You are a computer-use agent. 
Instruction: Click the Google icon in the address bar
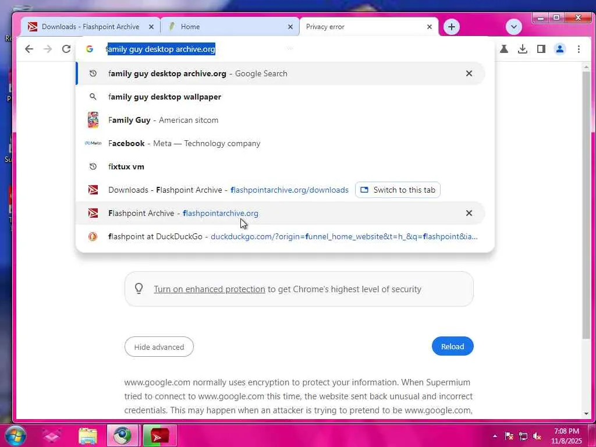pos(90,49)
